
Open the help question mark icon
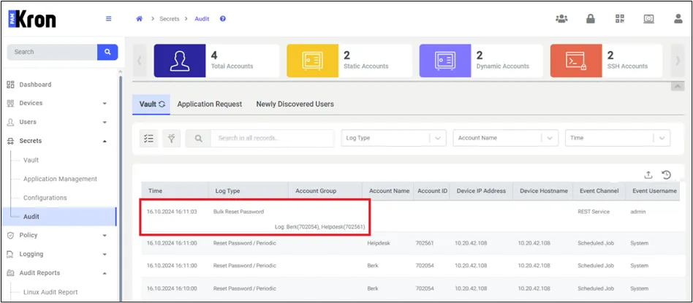click(x=223, y=19)
